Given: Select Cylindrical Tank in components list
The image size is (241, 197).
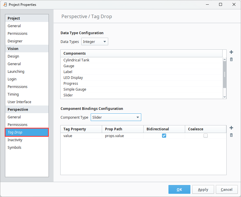Looking at the screenshot, I should pos(77,60).
